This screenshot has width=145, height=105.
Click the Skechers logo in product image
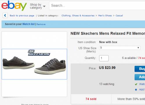click(x=39, y=53)
